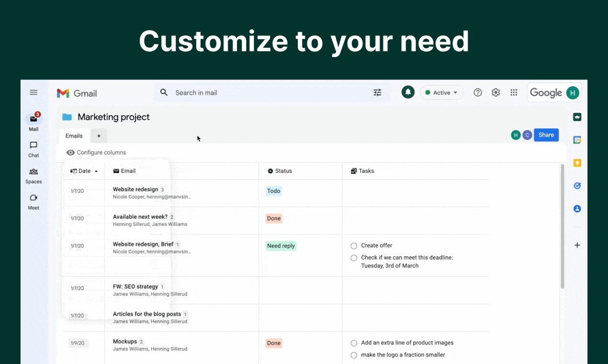608x364 pixels.
Task: Check off make the logo smaller task
Action: (x=354, y=355)
